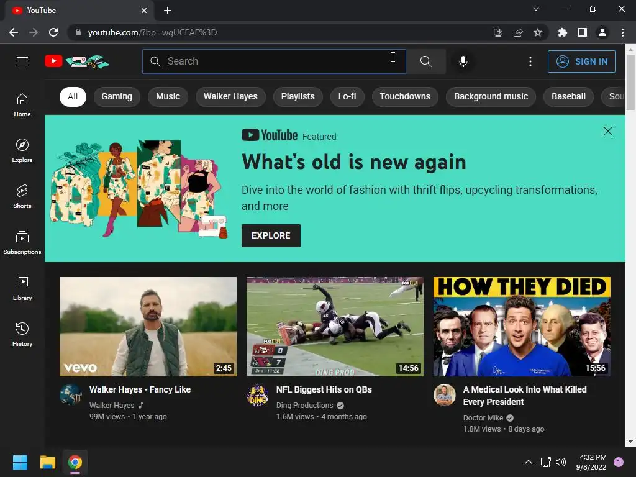Image resolution: width=636 pixels, height=477 pixels.
Task: Close the featured fashion banner
Action: (x=607, y=131)
